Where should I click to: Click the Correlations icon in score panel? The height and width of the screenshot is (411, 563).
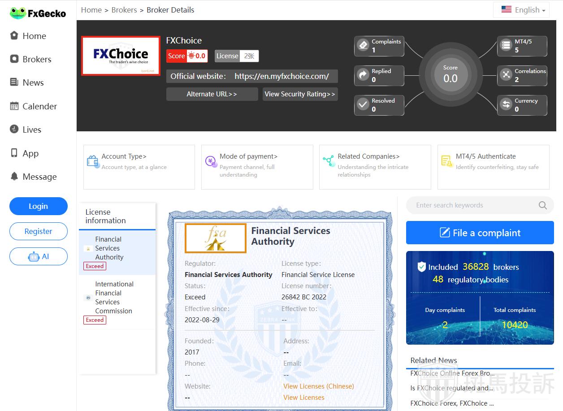click(506, 75)
